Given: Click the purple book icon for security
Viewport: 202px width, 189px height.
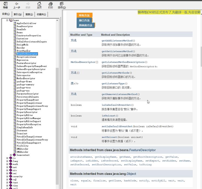Looking at the screenshot, I should pyautogui.click(x=11, y=176).
